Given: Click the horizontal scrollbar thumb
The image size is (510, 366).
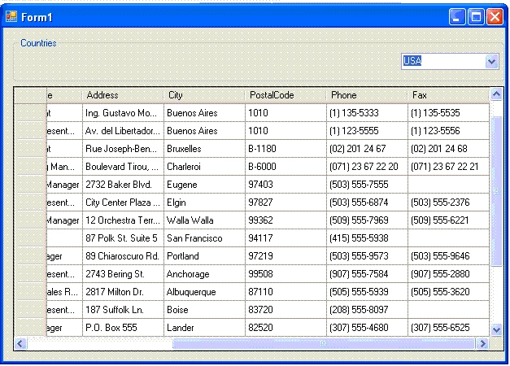Looking at the screenshot, I should [x=323, y=343].
